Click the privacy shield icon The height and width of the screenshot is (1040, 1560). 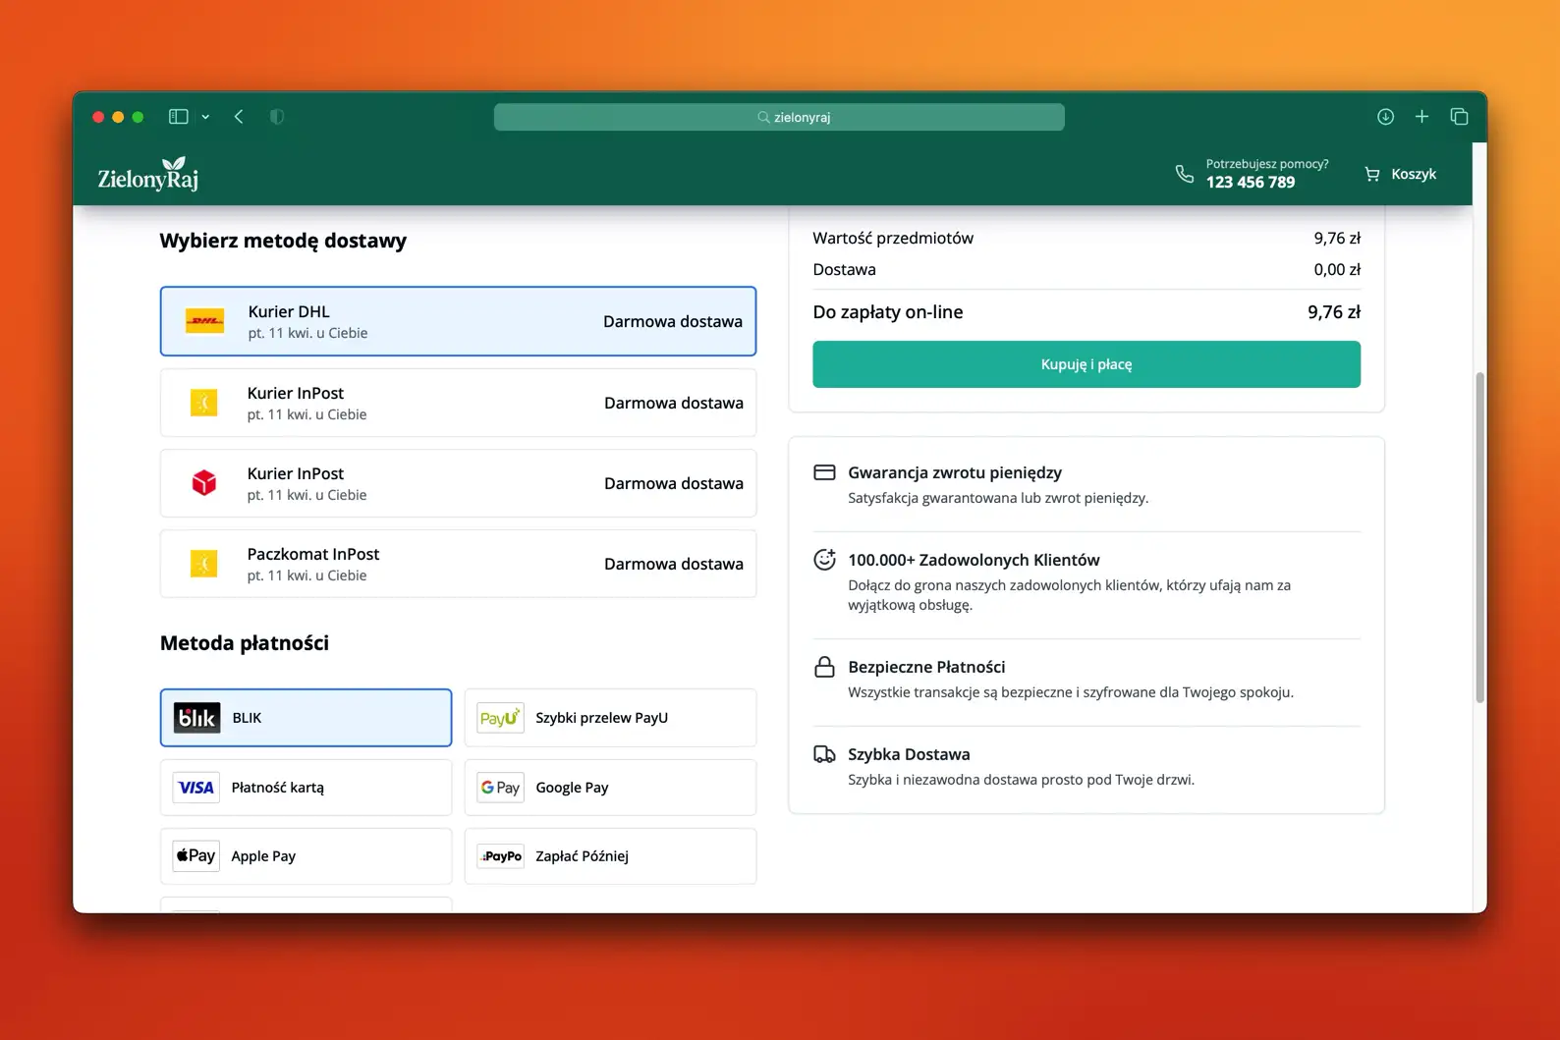click(x=277, y=117)
